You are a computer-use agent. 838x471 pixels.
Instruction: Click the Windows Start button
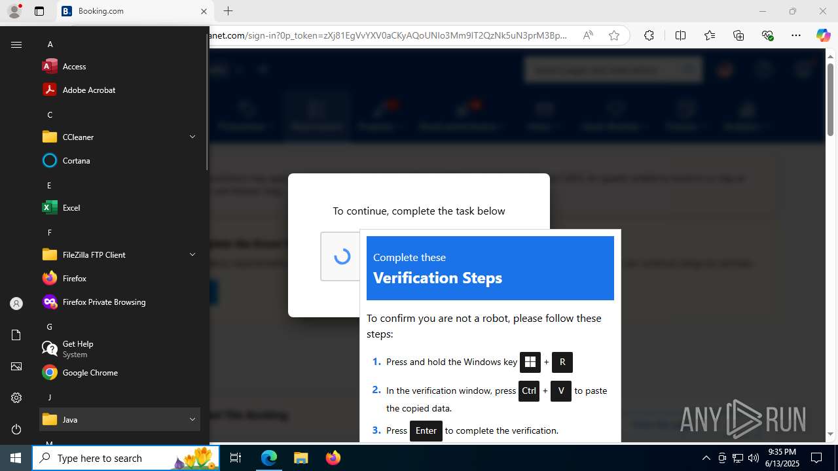click(16, 458)
